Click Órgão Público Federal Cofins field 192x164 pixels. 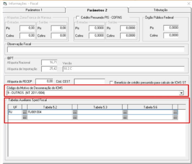tap(171, 35)
